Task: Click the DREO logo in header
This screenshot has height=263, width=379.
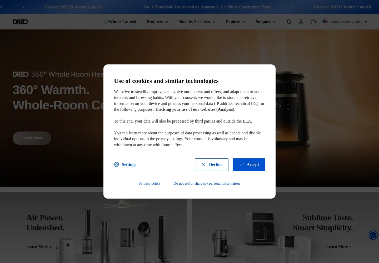Action: point(21,22)
